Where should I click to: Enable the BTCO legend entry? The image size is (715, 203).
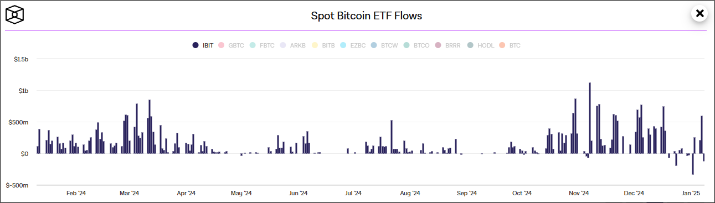pyautogui.click(x=417, y=45)
